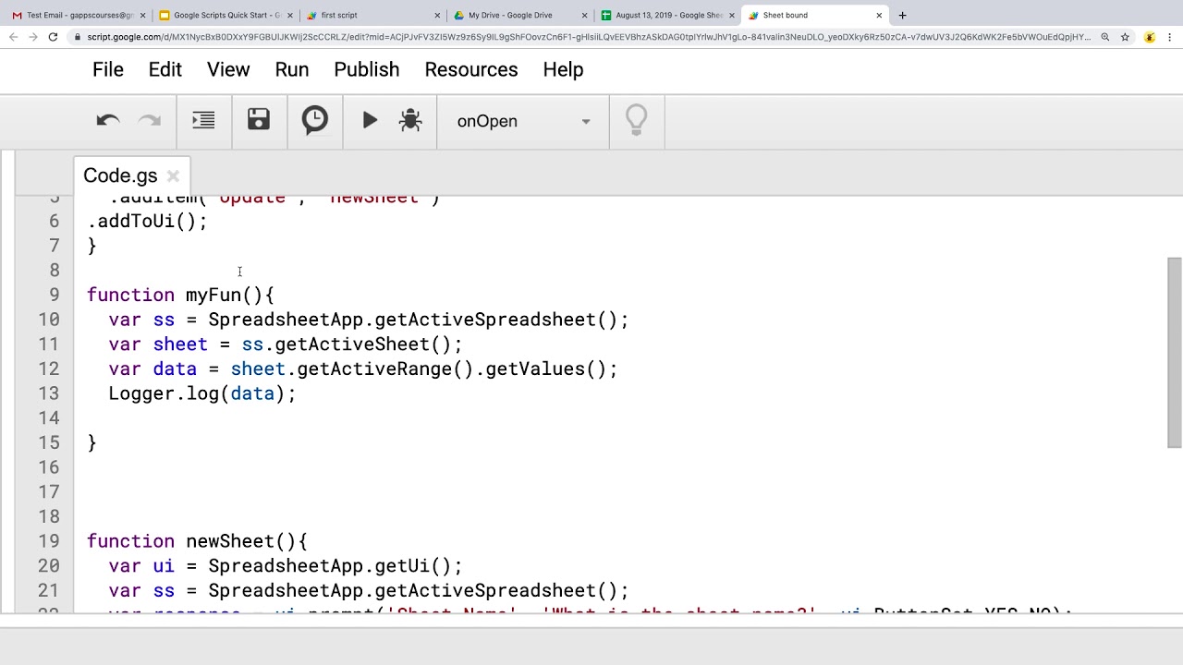Viewport: 1183px width, 665px height.
Task: Open the Publish menu
Action: [x=367, y=69]
